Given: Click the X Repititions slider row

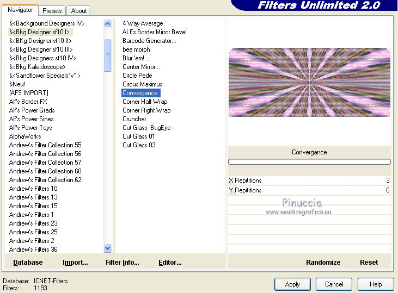Looking at the screenshot, I should 309,180.
